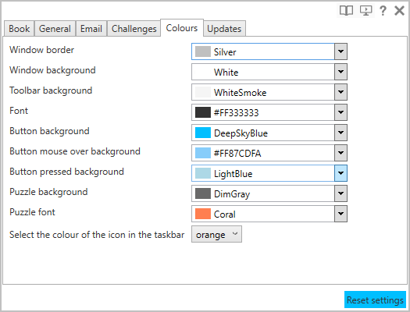Click the DeepSkyBlue colour swatch
Screen dimensions: 410x312
point(202,133)
